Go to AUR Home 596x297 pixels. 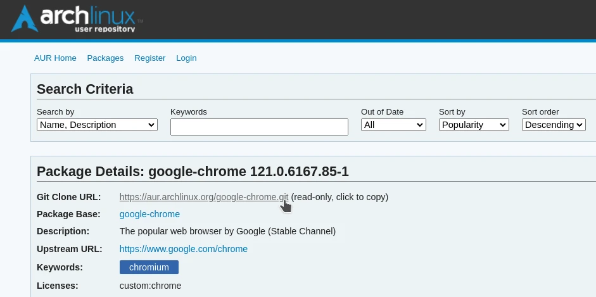tap(55, 58)
